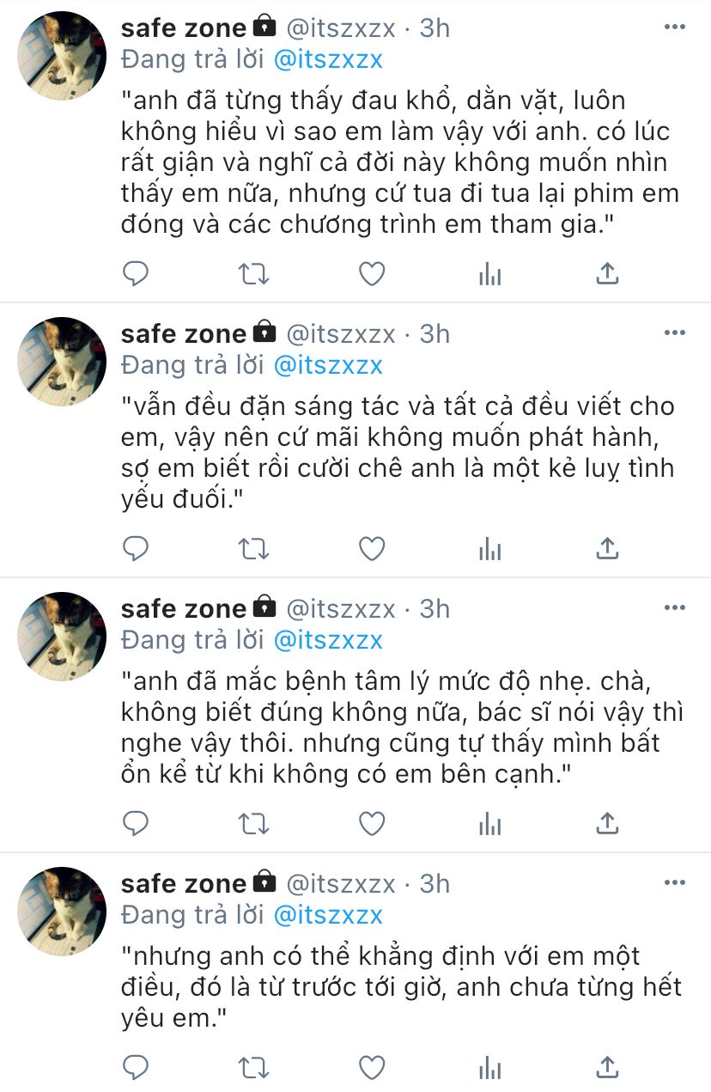The image size is (711, 1092).
Task: Open the 3h timestamp on the last tweet
Action: (434, 883)
